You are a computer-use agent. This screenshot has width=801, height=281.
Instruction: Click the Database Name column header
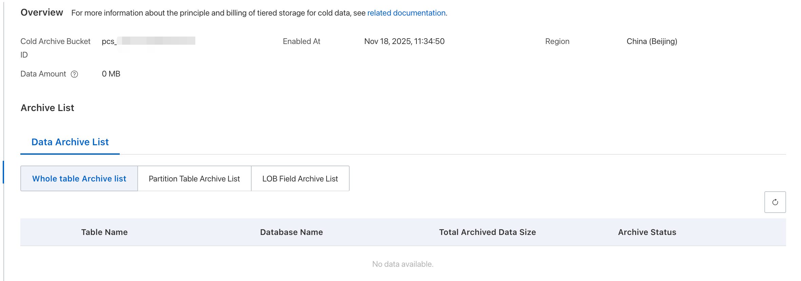(291, 232)
